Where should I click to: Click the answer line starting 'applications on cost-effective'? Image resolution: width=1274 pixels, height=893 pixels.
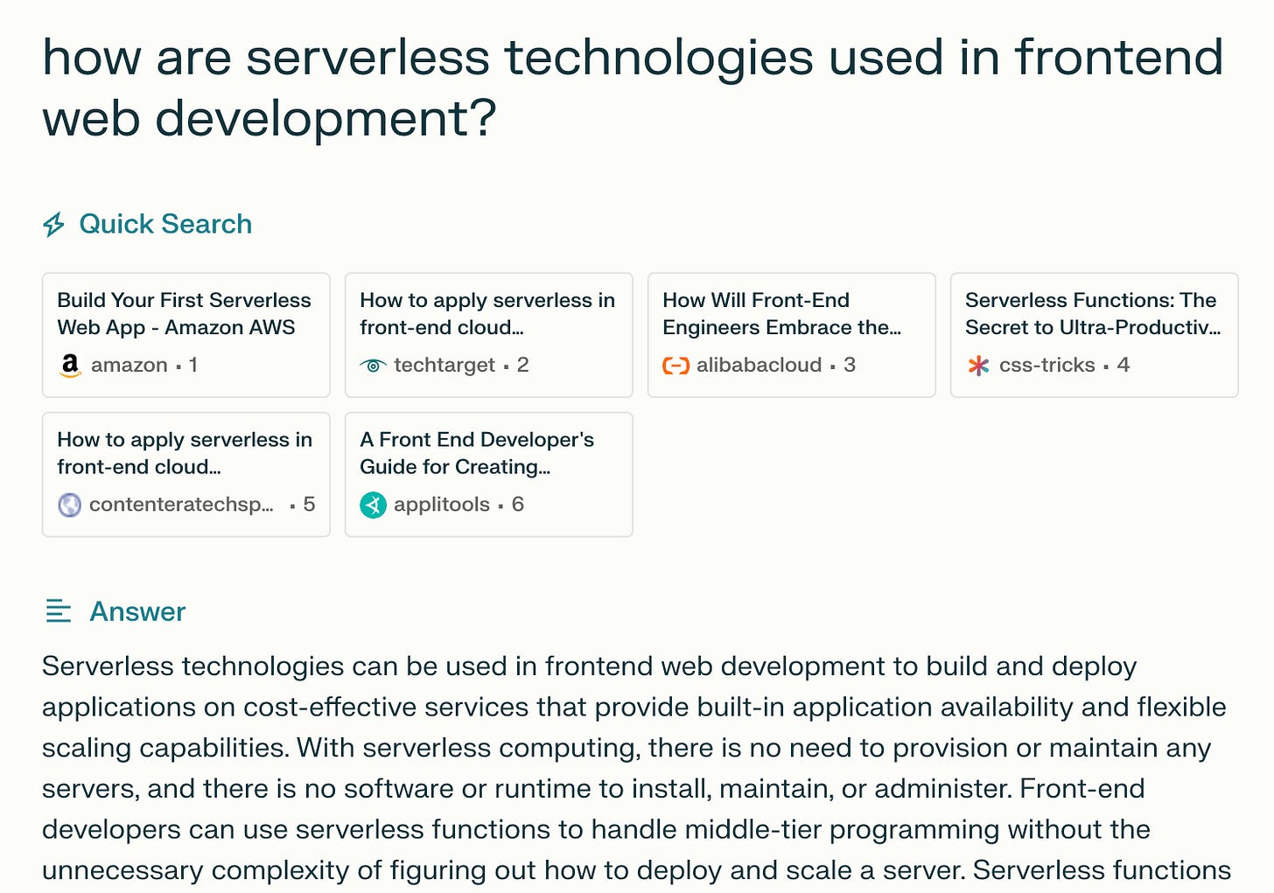click(x=633, y=708)
